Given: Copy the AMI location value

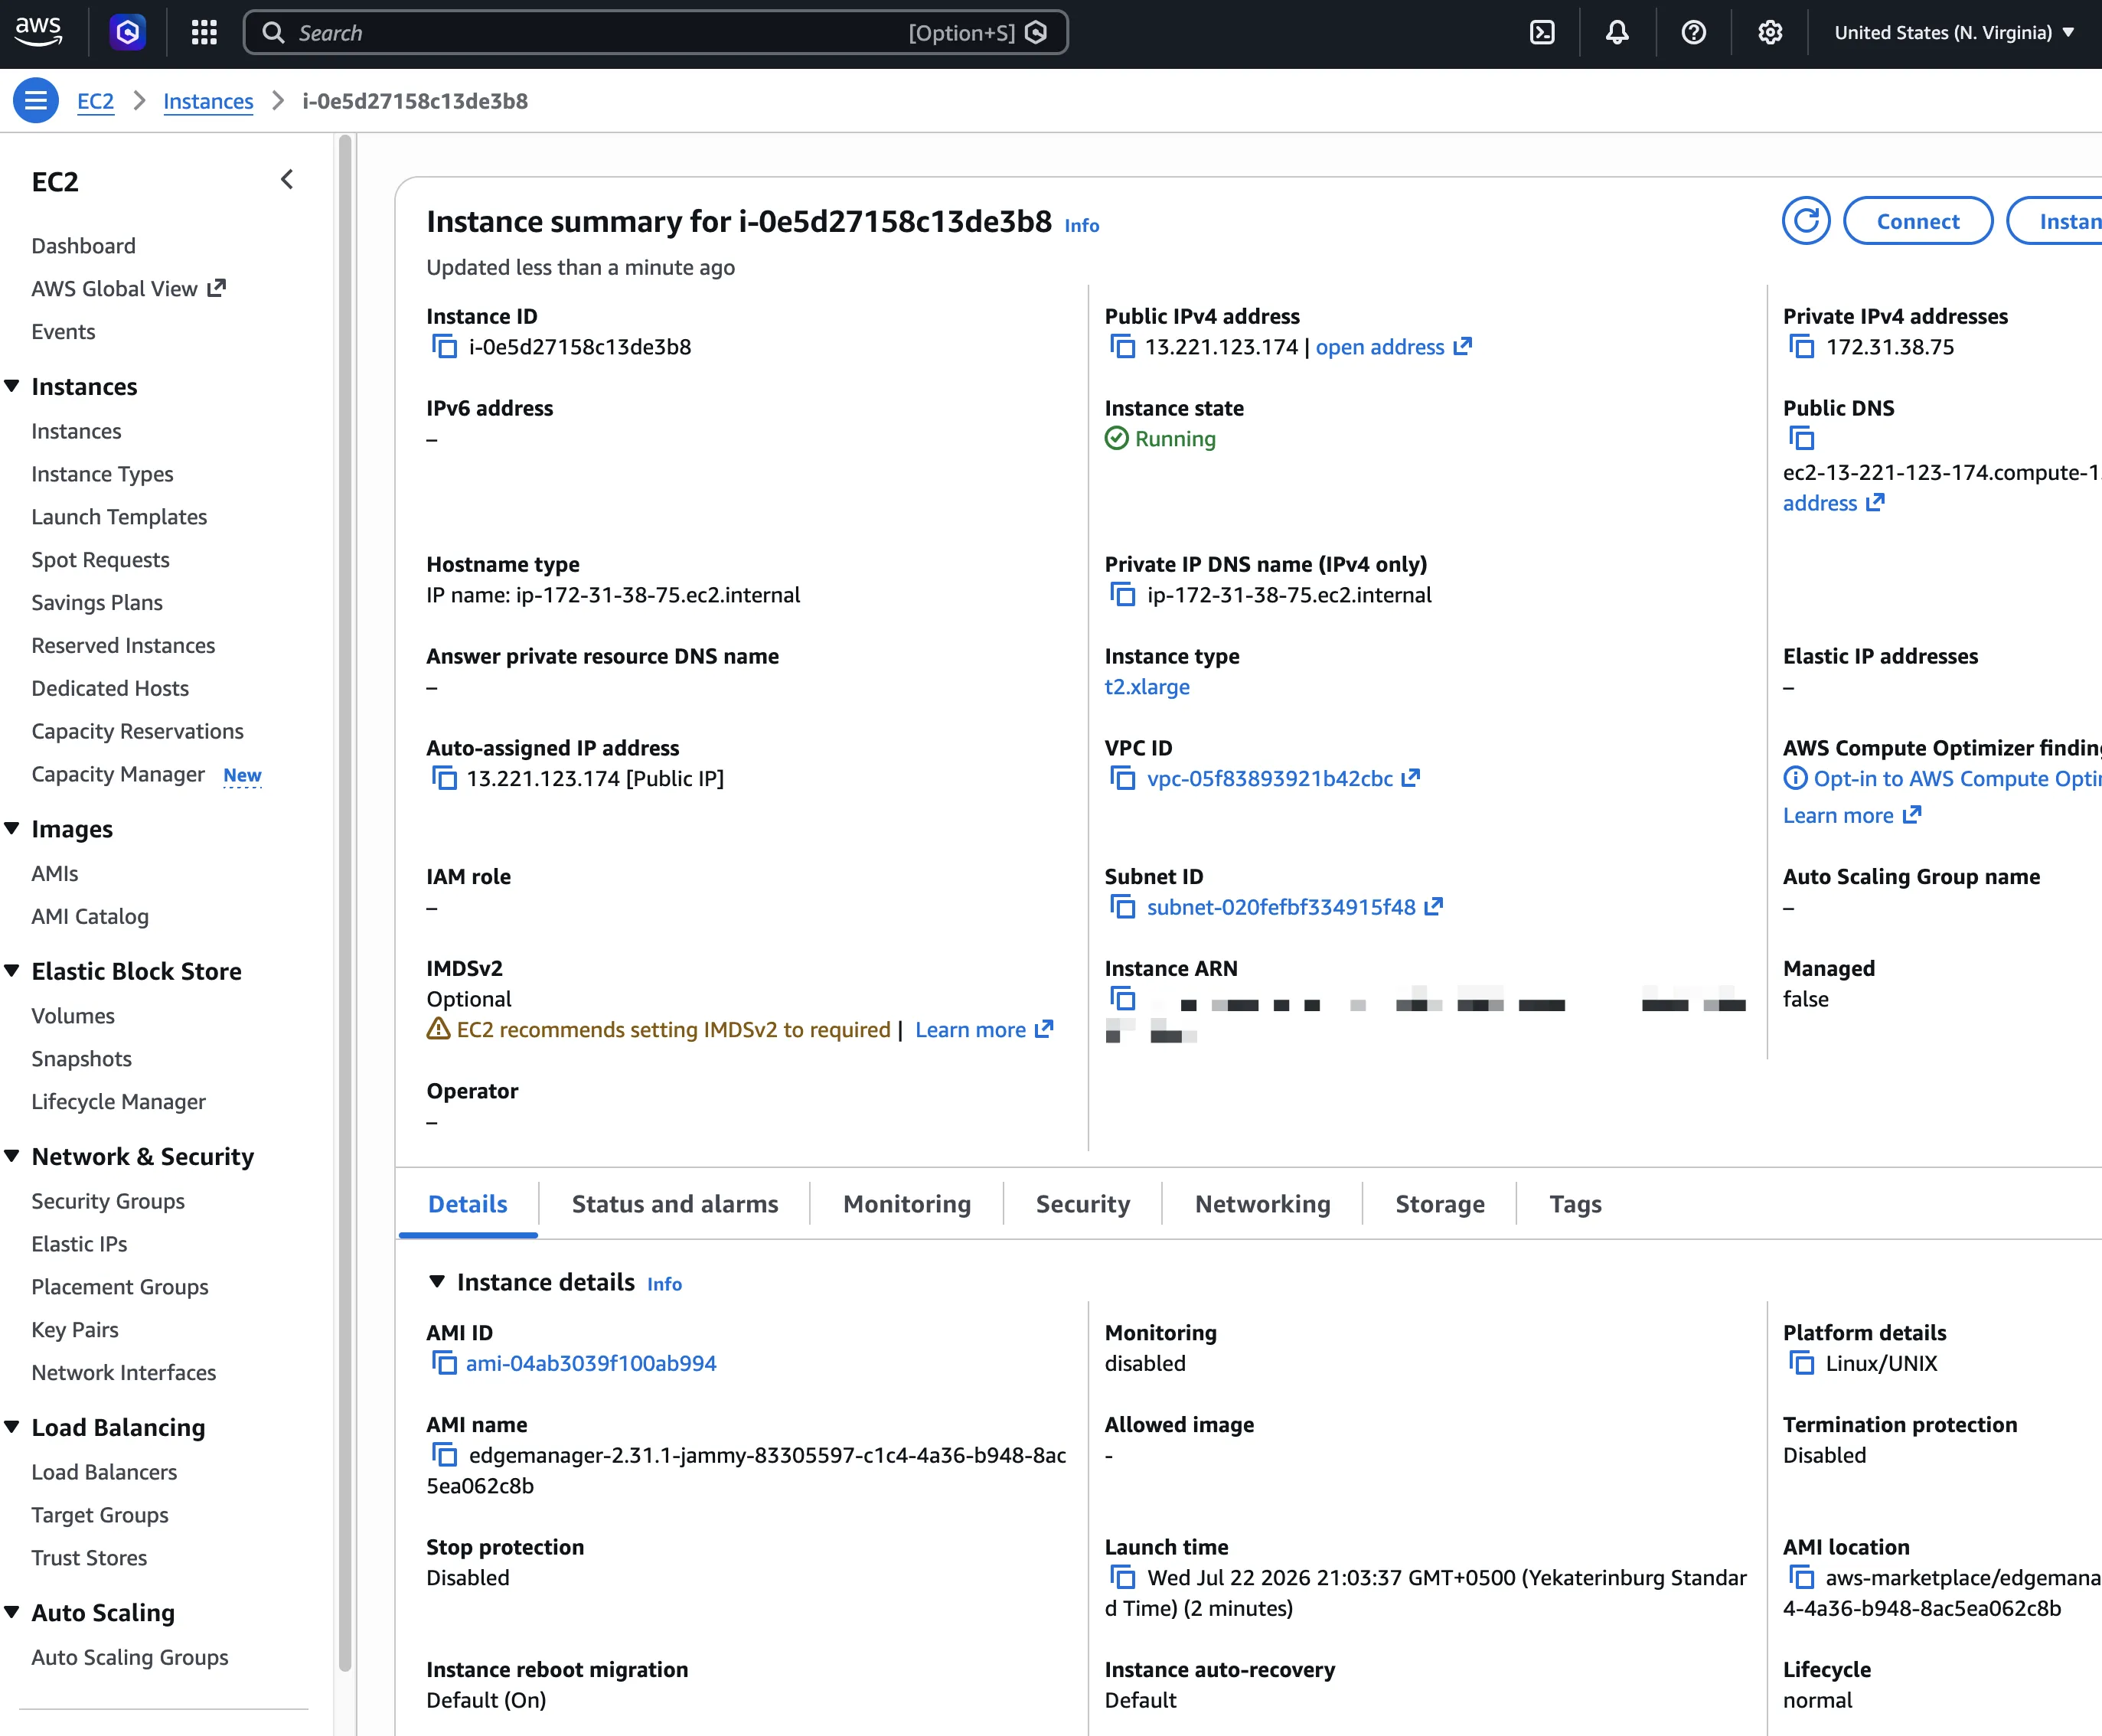Looking at the screenshot, I should coord(1801,1577).
